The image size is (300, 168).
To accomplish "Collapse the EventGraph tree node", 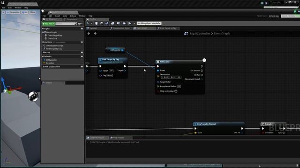I will 43,32.
